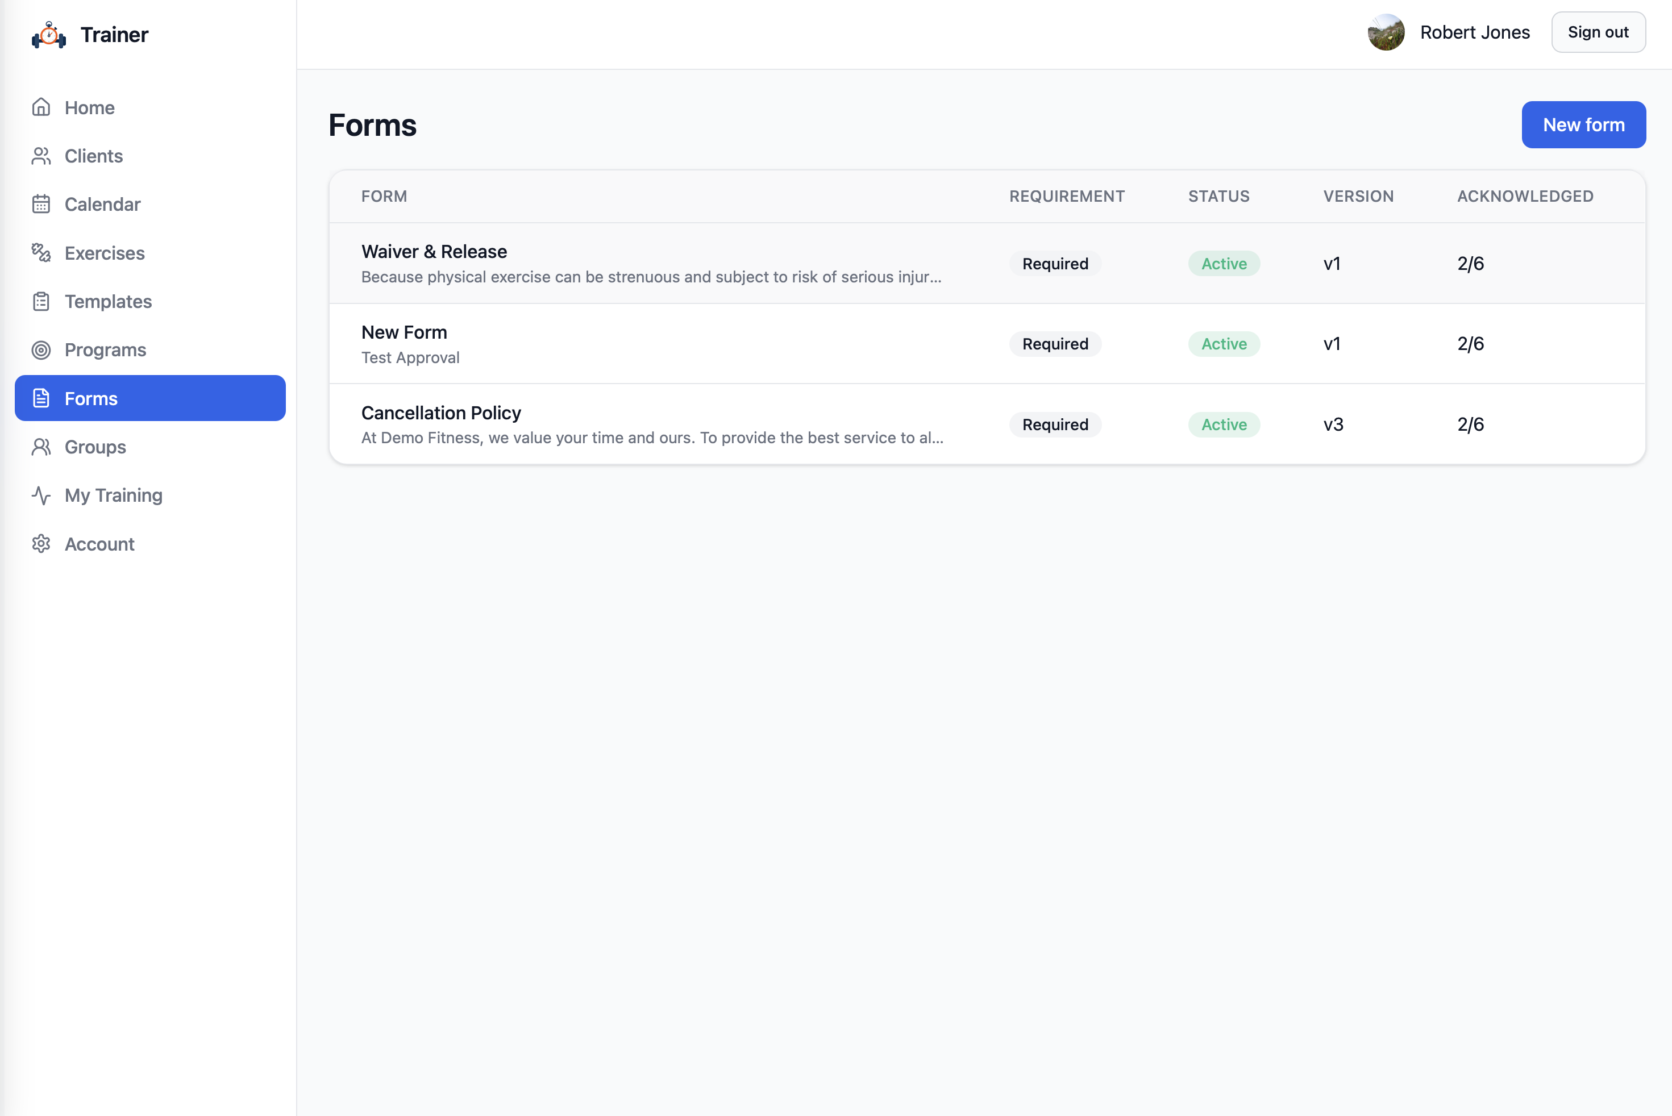Click Required badge for Cancellation Policy
The height and width of the screenshot is (1116, 1672).
click(1055, 425)
